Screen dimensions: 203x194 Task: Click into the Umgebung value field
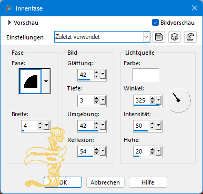tap(86, 126)
